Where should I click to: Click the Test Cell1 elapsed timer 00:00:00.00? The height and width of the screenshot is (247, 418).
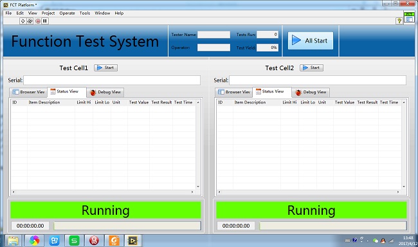(30, 226)
